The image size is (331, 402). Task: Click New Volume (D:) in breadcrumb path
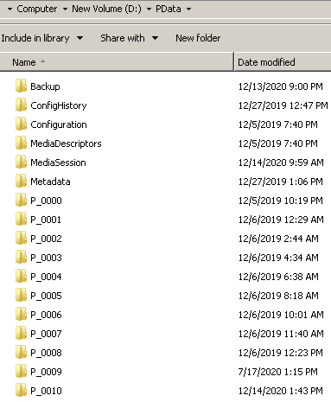tap(106, 9)
